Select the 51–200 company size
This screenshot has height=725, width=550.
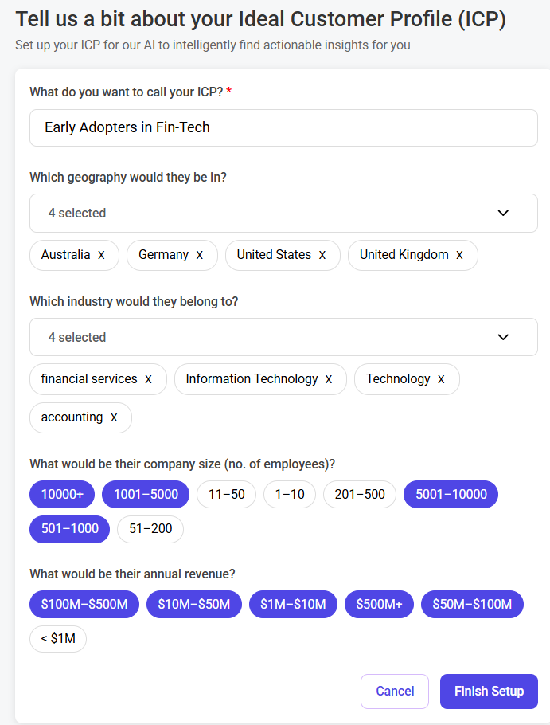tap(150, 529)
